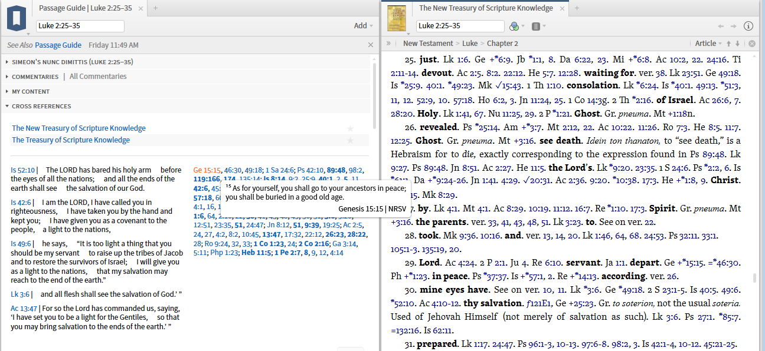Open the Ac 13:47 reference link
Viewport: 765px width, 351px height.
tap(23, 309)
